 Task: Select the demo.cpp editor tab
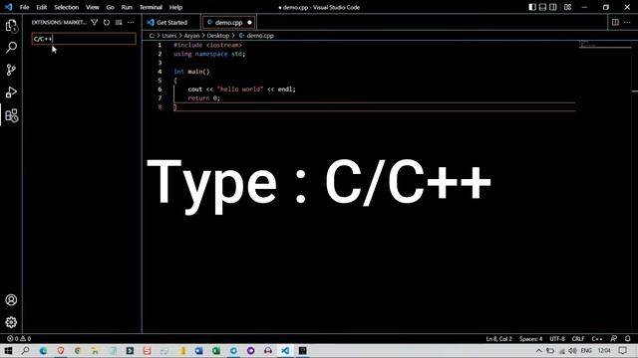[x=228, y=22]
